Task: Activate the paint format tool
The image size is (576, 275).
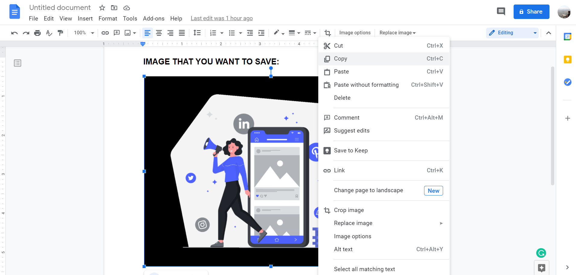Action: [x=60, y=33]
